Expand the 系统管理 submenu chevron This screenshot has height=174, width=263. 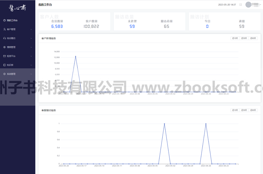tap(31, 74)
